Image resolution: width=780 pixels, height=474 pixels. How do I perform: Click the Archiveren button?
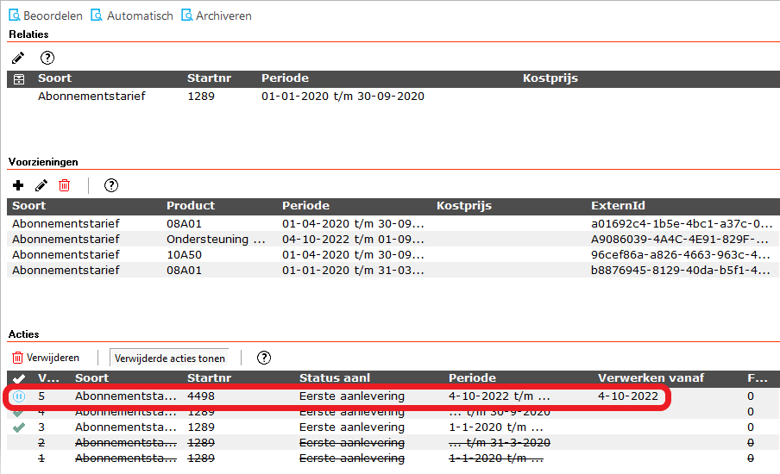pyautogui.click(x=217, y=16)
